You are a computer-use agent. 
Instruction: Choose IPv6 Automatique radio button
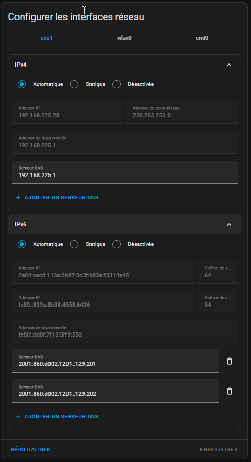coord(22,244)
